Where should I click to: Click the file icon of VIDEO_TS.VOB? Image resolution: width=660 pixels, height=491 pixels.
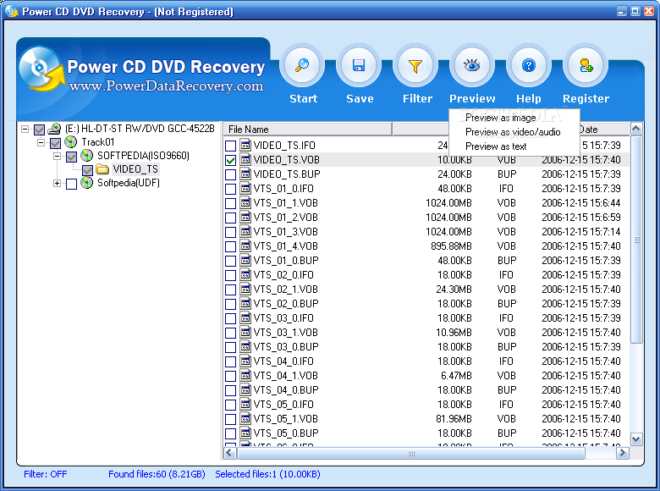245,160
